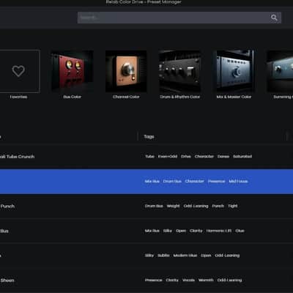Click the Tight tag
Viewport: 293px width, 293px height.
(x=233, y=206)
